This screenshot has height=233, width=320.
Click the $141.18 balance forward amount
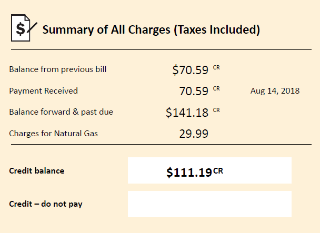[x=187, y=113]
